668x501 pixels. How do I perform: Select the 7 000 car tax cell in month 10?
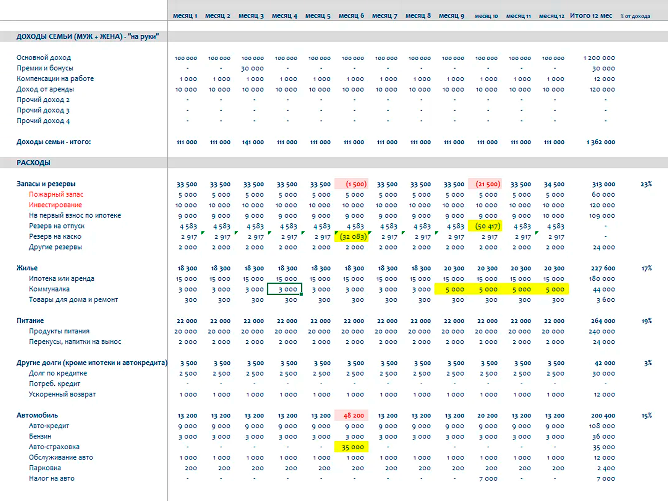[488, 479]
